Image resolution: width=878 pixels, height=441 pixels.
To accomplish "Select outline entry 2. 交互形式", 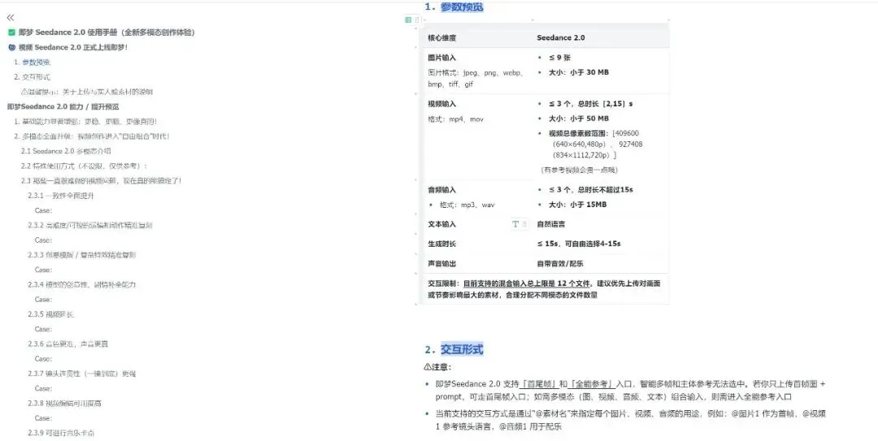I will (x=33, y=77).
